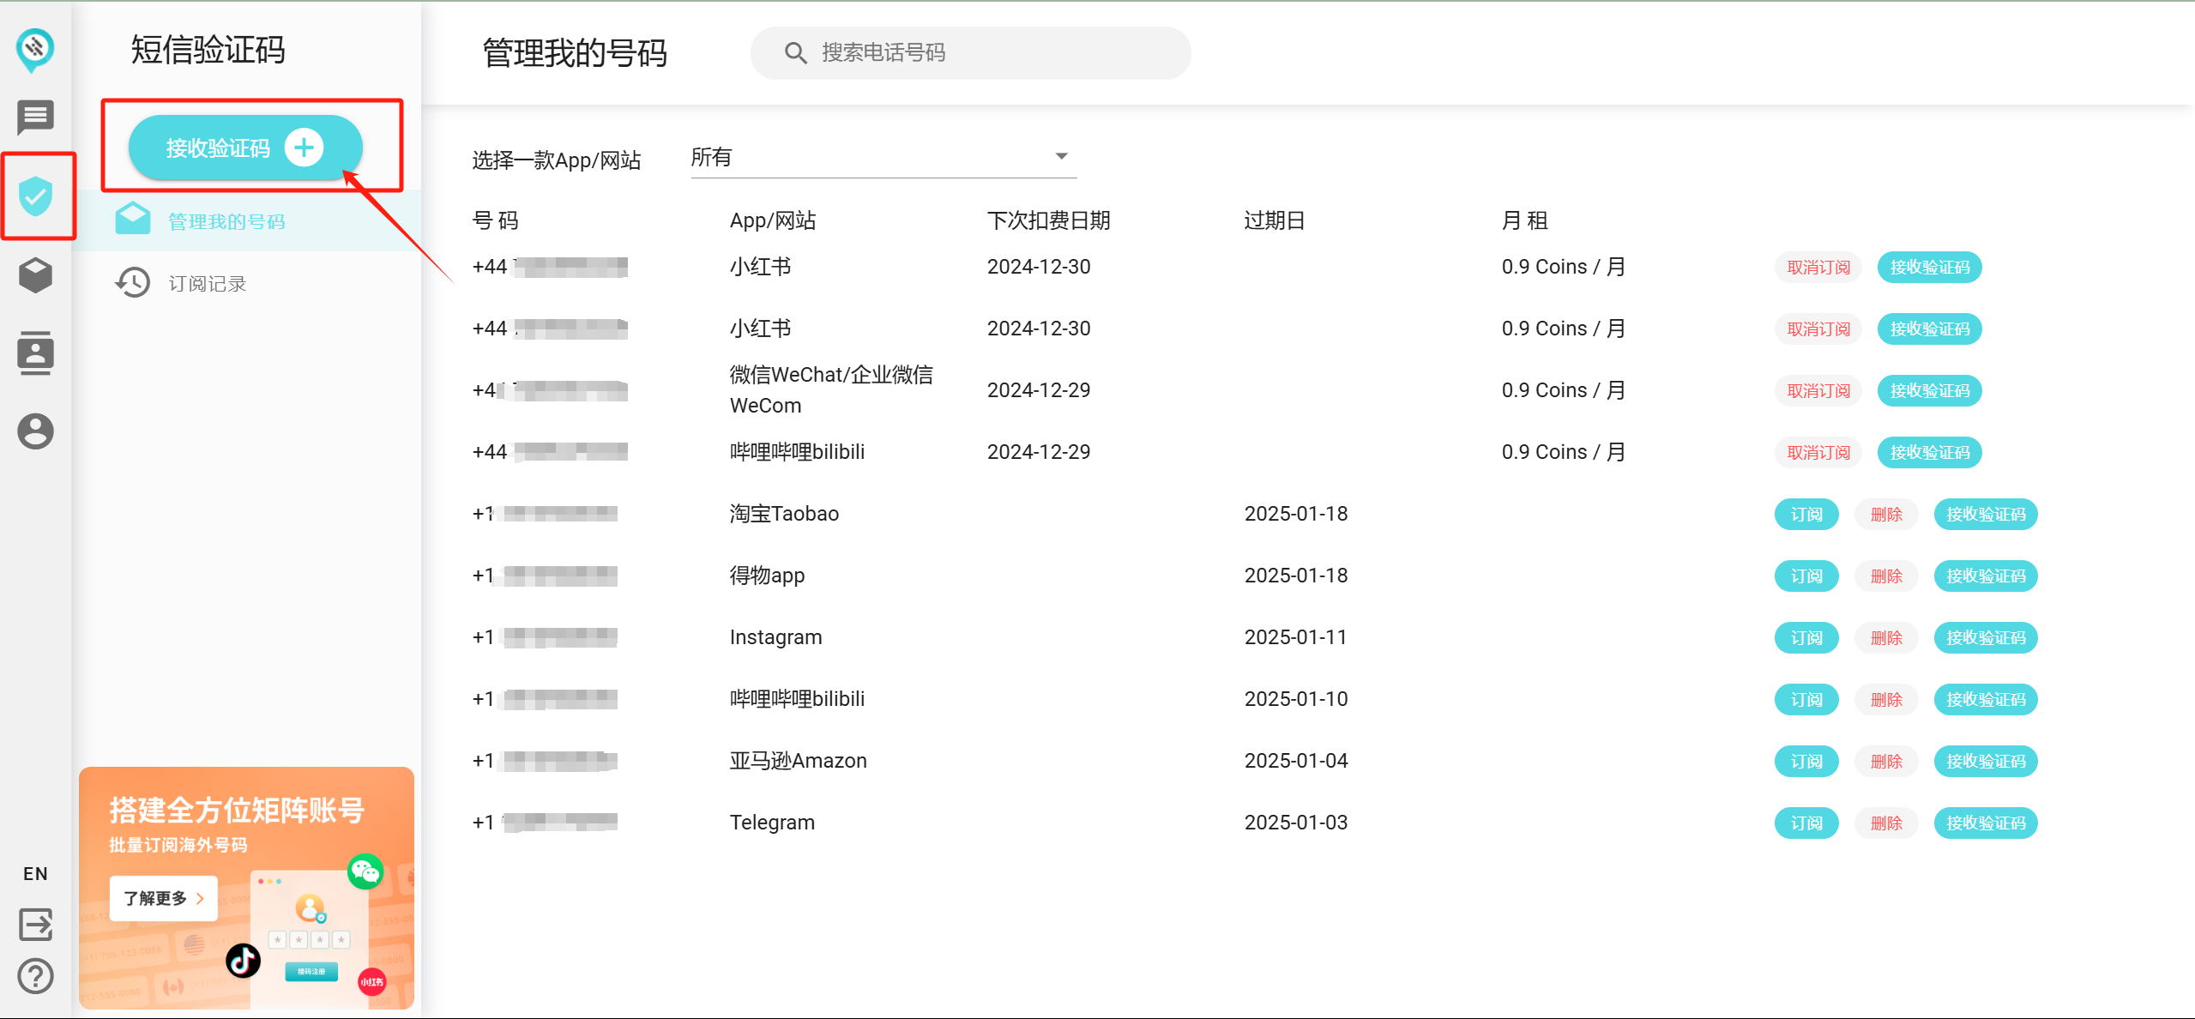Click the 搭建全方位矩阵账号 banner heading
The image size is (2195, 1019).
237,809
